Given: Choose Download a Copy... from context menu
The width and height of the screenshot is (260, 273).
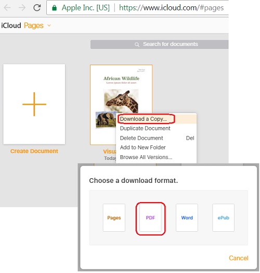Looking at the screenshot, I should [156, 119].
